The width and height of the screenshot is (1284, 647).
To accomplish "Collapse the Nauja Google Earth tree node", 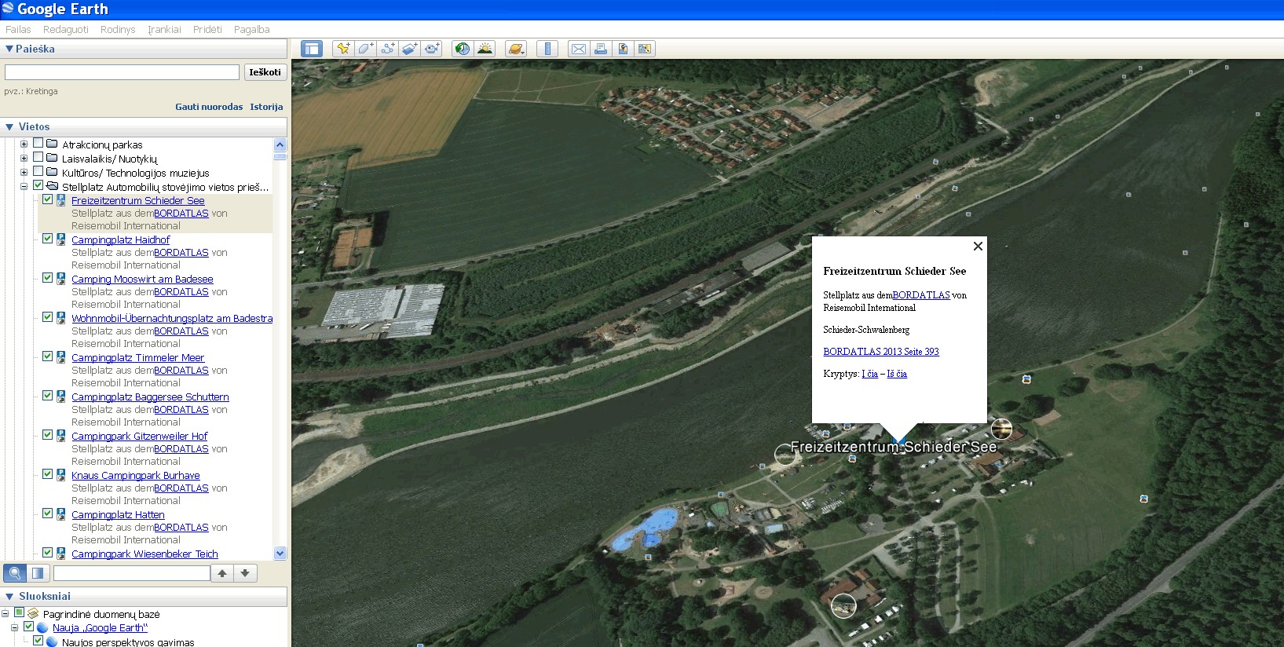I will coord(14,627).
